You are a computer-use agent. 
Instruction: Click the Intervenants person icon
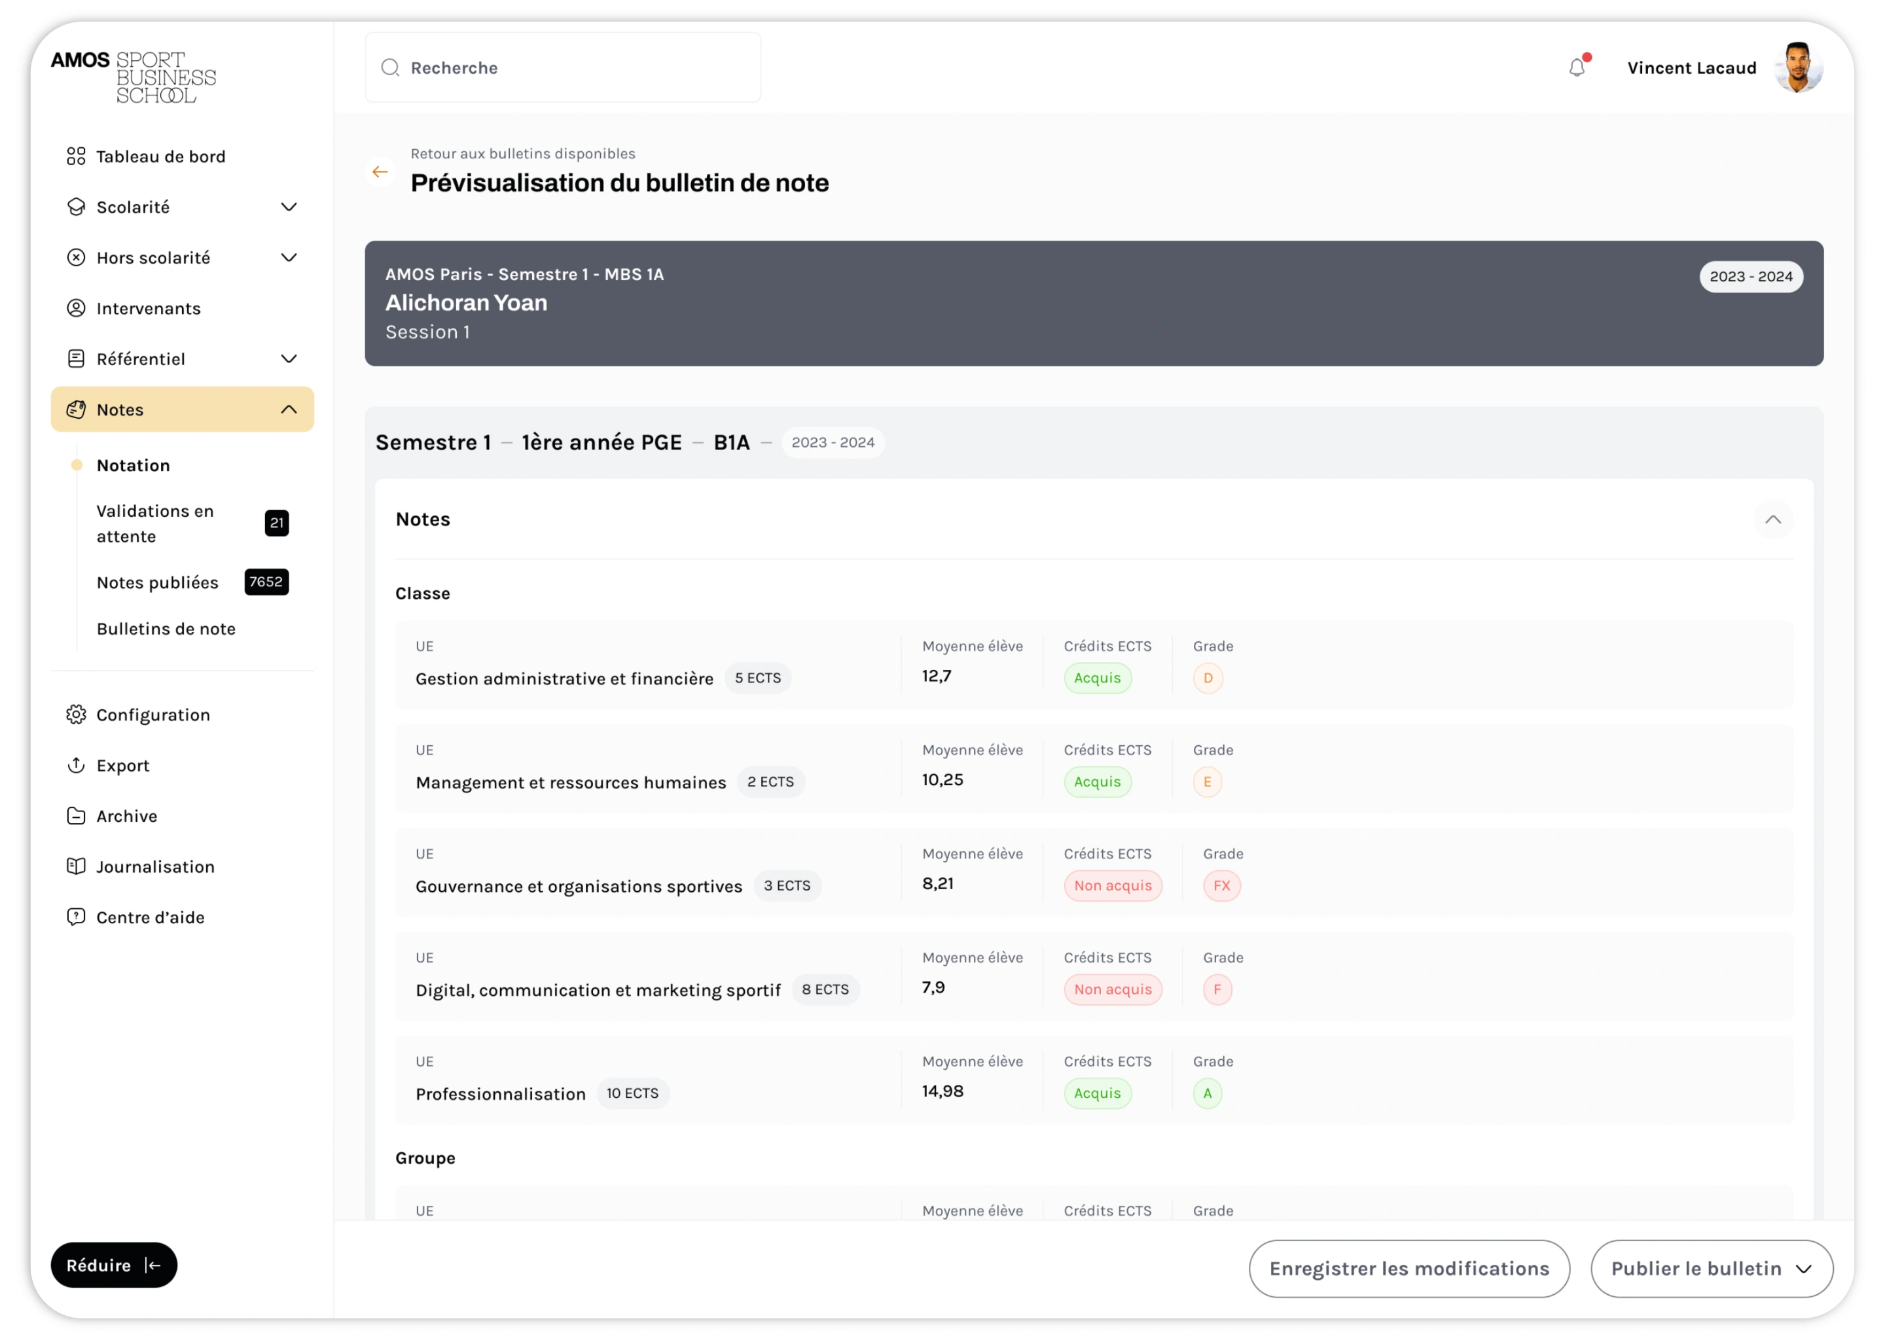pyautogui.click(x=76, y=308)
